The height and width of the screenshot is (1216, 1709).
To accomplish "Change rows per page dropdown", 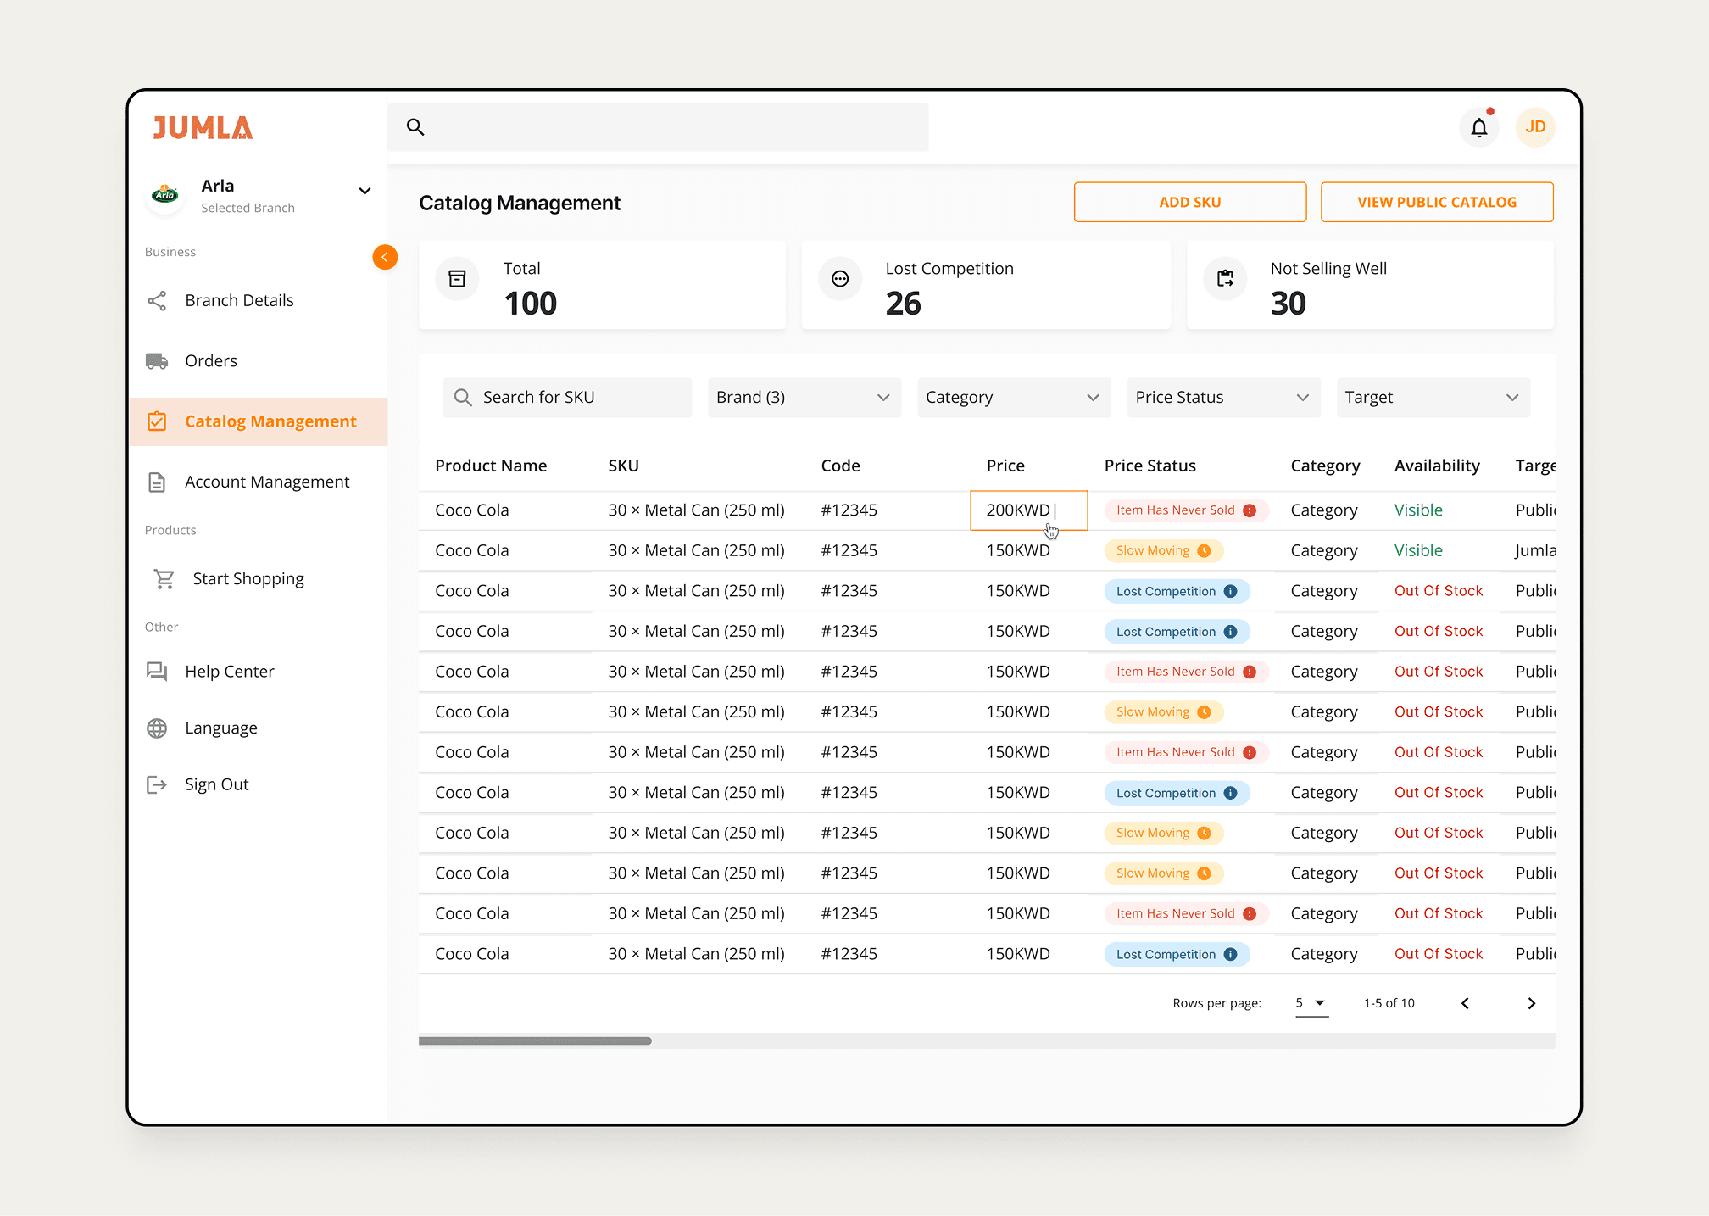I will tap(1311, 1003).
